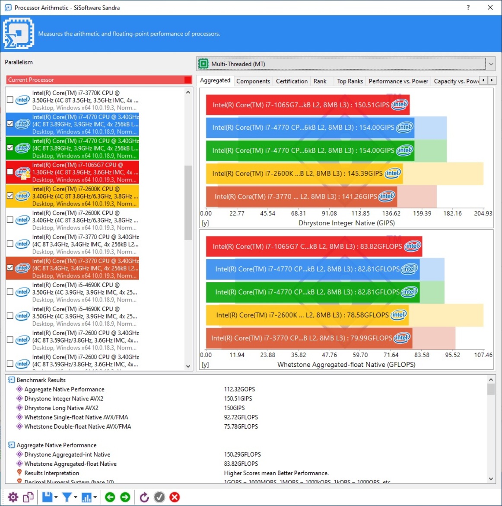
Task: Click the red color swatch on Current Processor bar
Action: [x=187, y=80]
